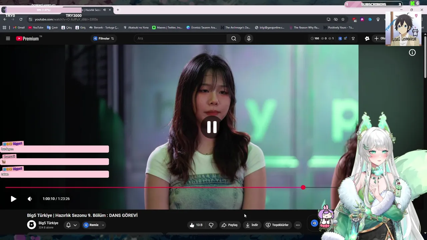Start voice search with microphone icon
Viewport: 427px width, 240px height.
[249, 38]
